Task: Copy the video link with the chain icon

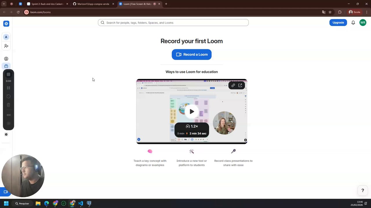Action: pos(233,85)
